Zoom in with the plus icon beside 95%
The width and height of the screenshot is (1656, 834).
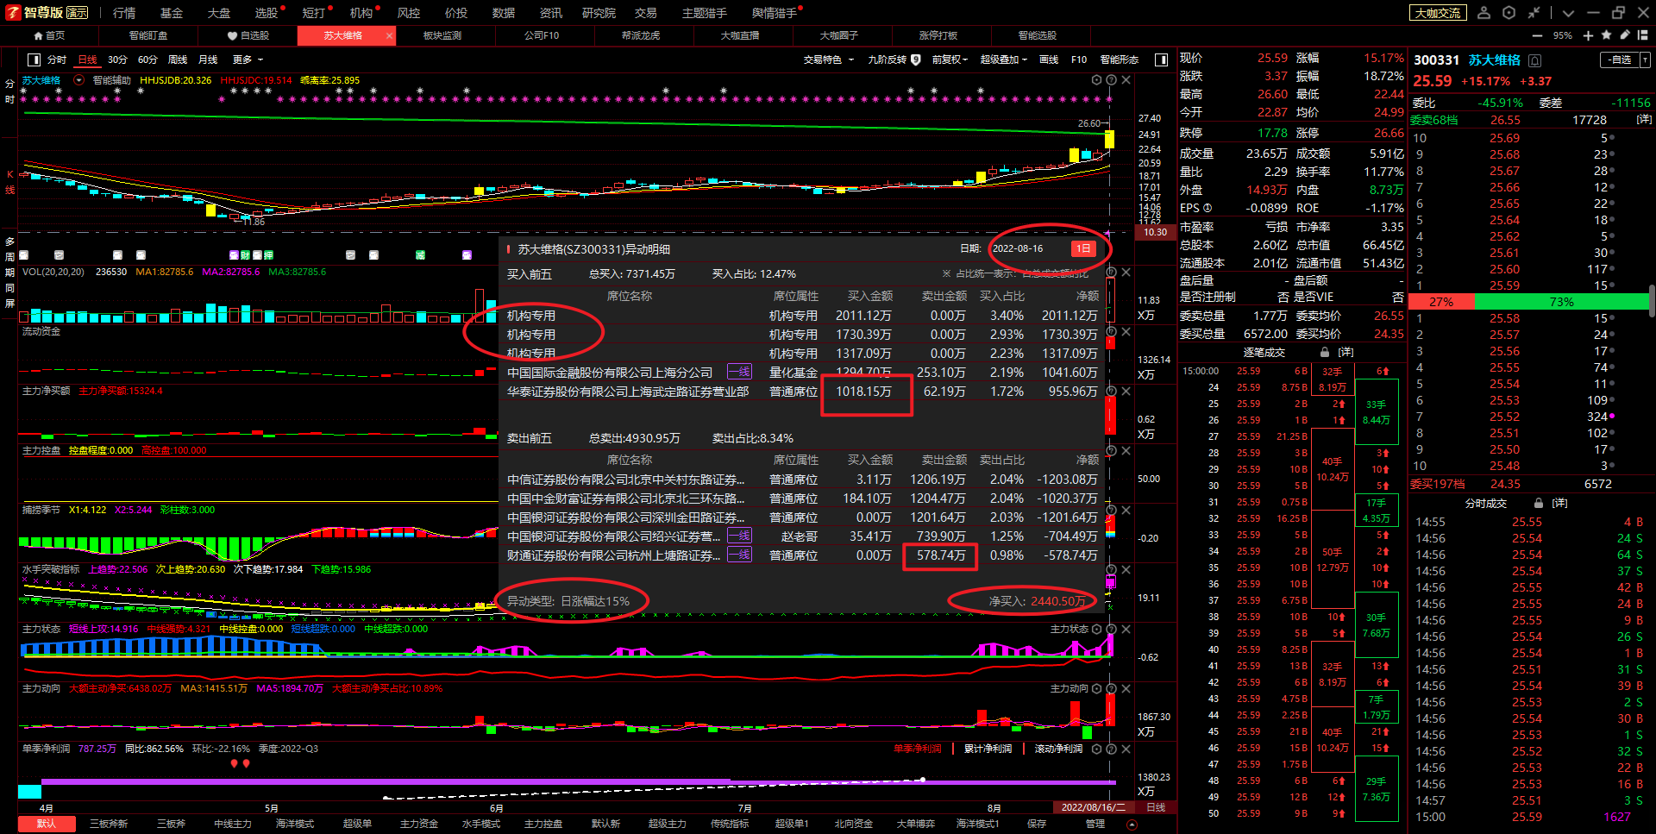(x=1588, y=35)
